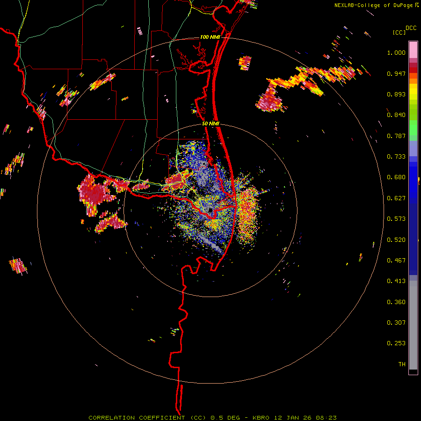Viewport: 421px width, 421px height.
Task: Click the 0.627 color scale value
Action: [396, 198]
